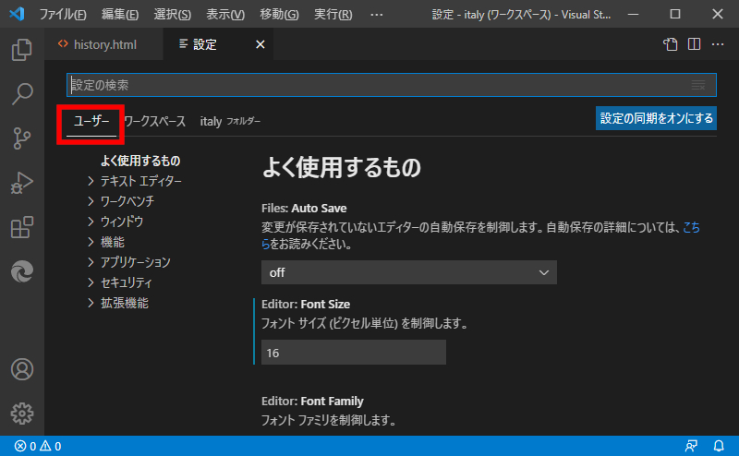Split the editor to the right
739x456 pixels.
click(694, 44)
